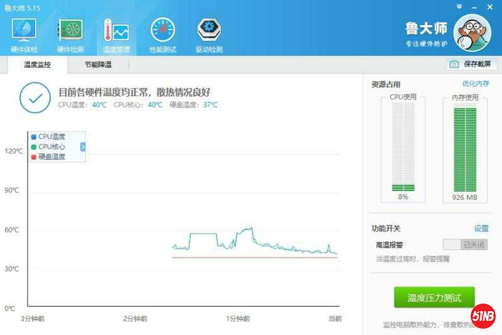Click the 优化内存 optimize memory link

coord(475,84)
